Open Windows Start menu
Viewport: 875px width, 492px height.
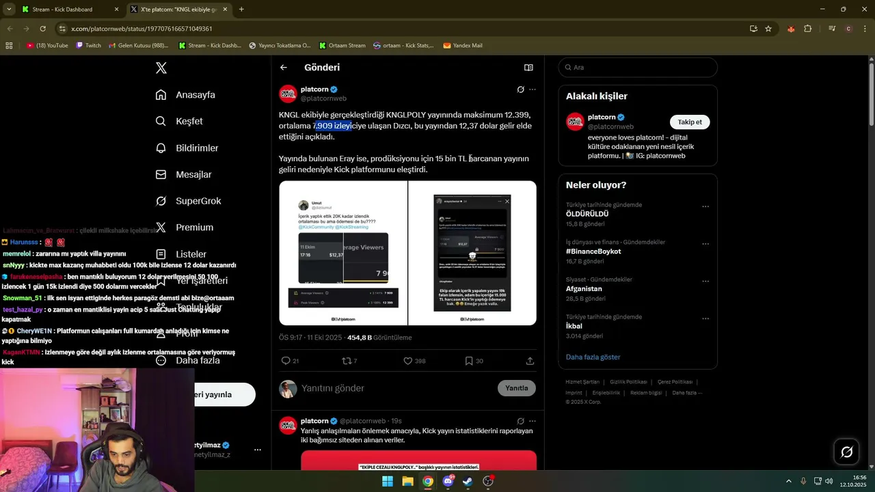click(388, 481)
